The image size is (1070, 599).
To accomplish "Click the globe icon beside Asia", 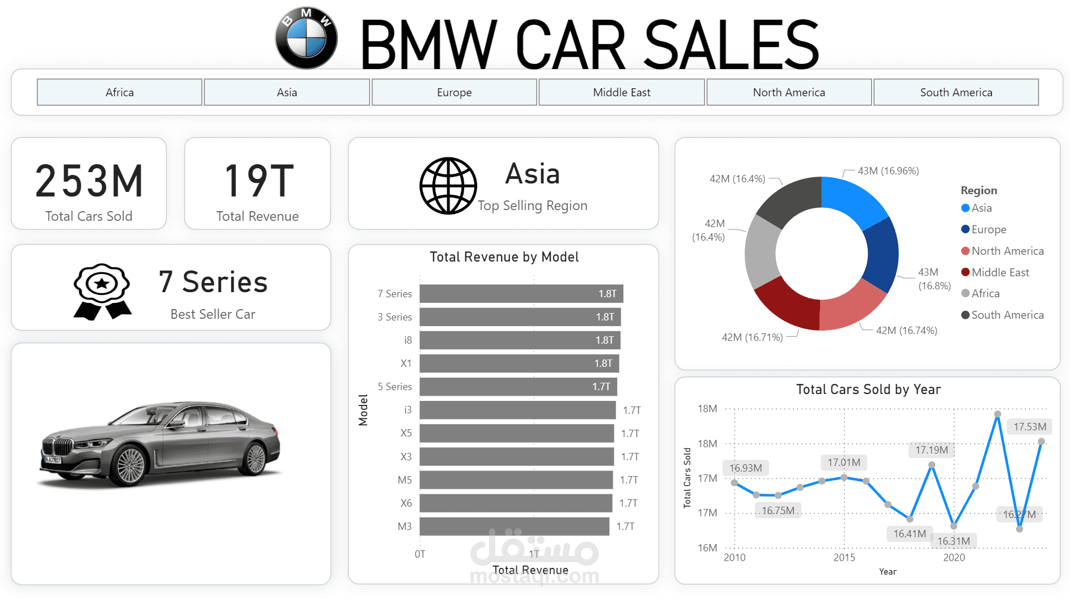I will point(448,186).
